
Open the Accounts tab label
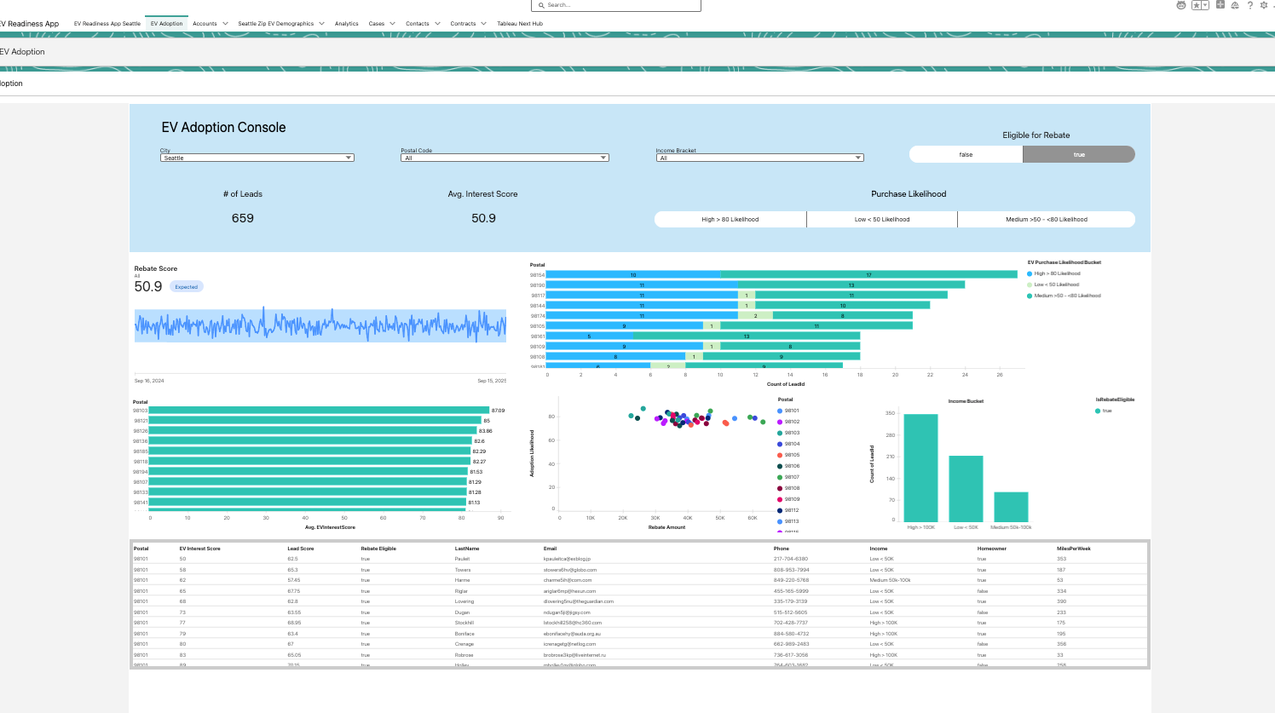pos(205,24)
